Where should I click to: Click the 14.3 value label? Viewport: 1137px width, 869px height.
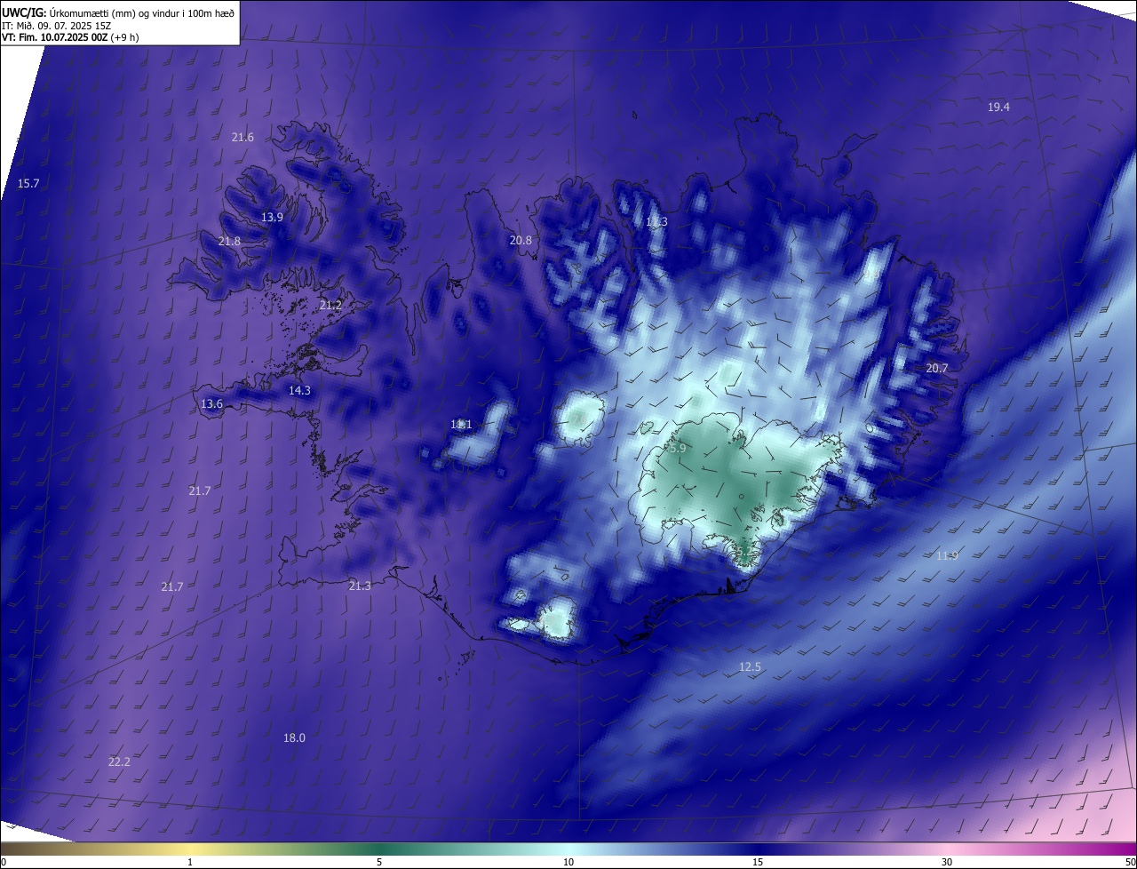pyautogui.click(x=299, y=390)
